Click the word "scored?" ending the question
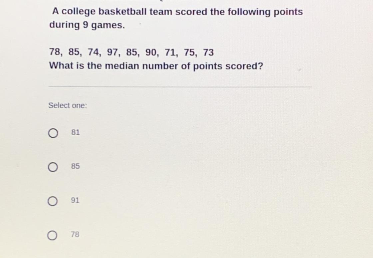373x258 pixels. click(244, 66)
